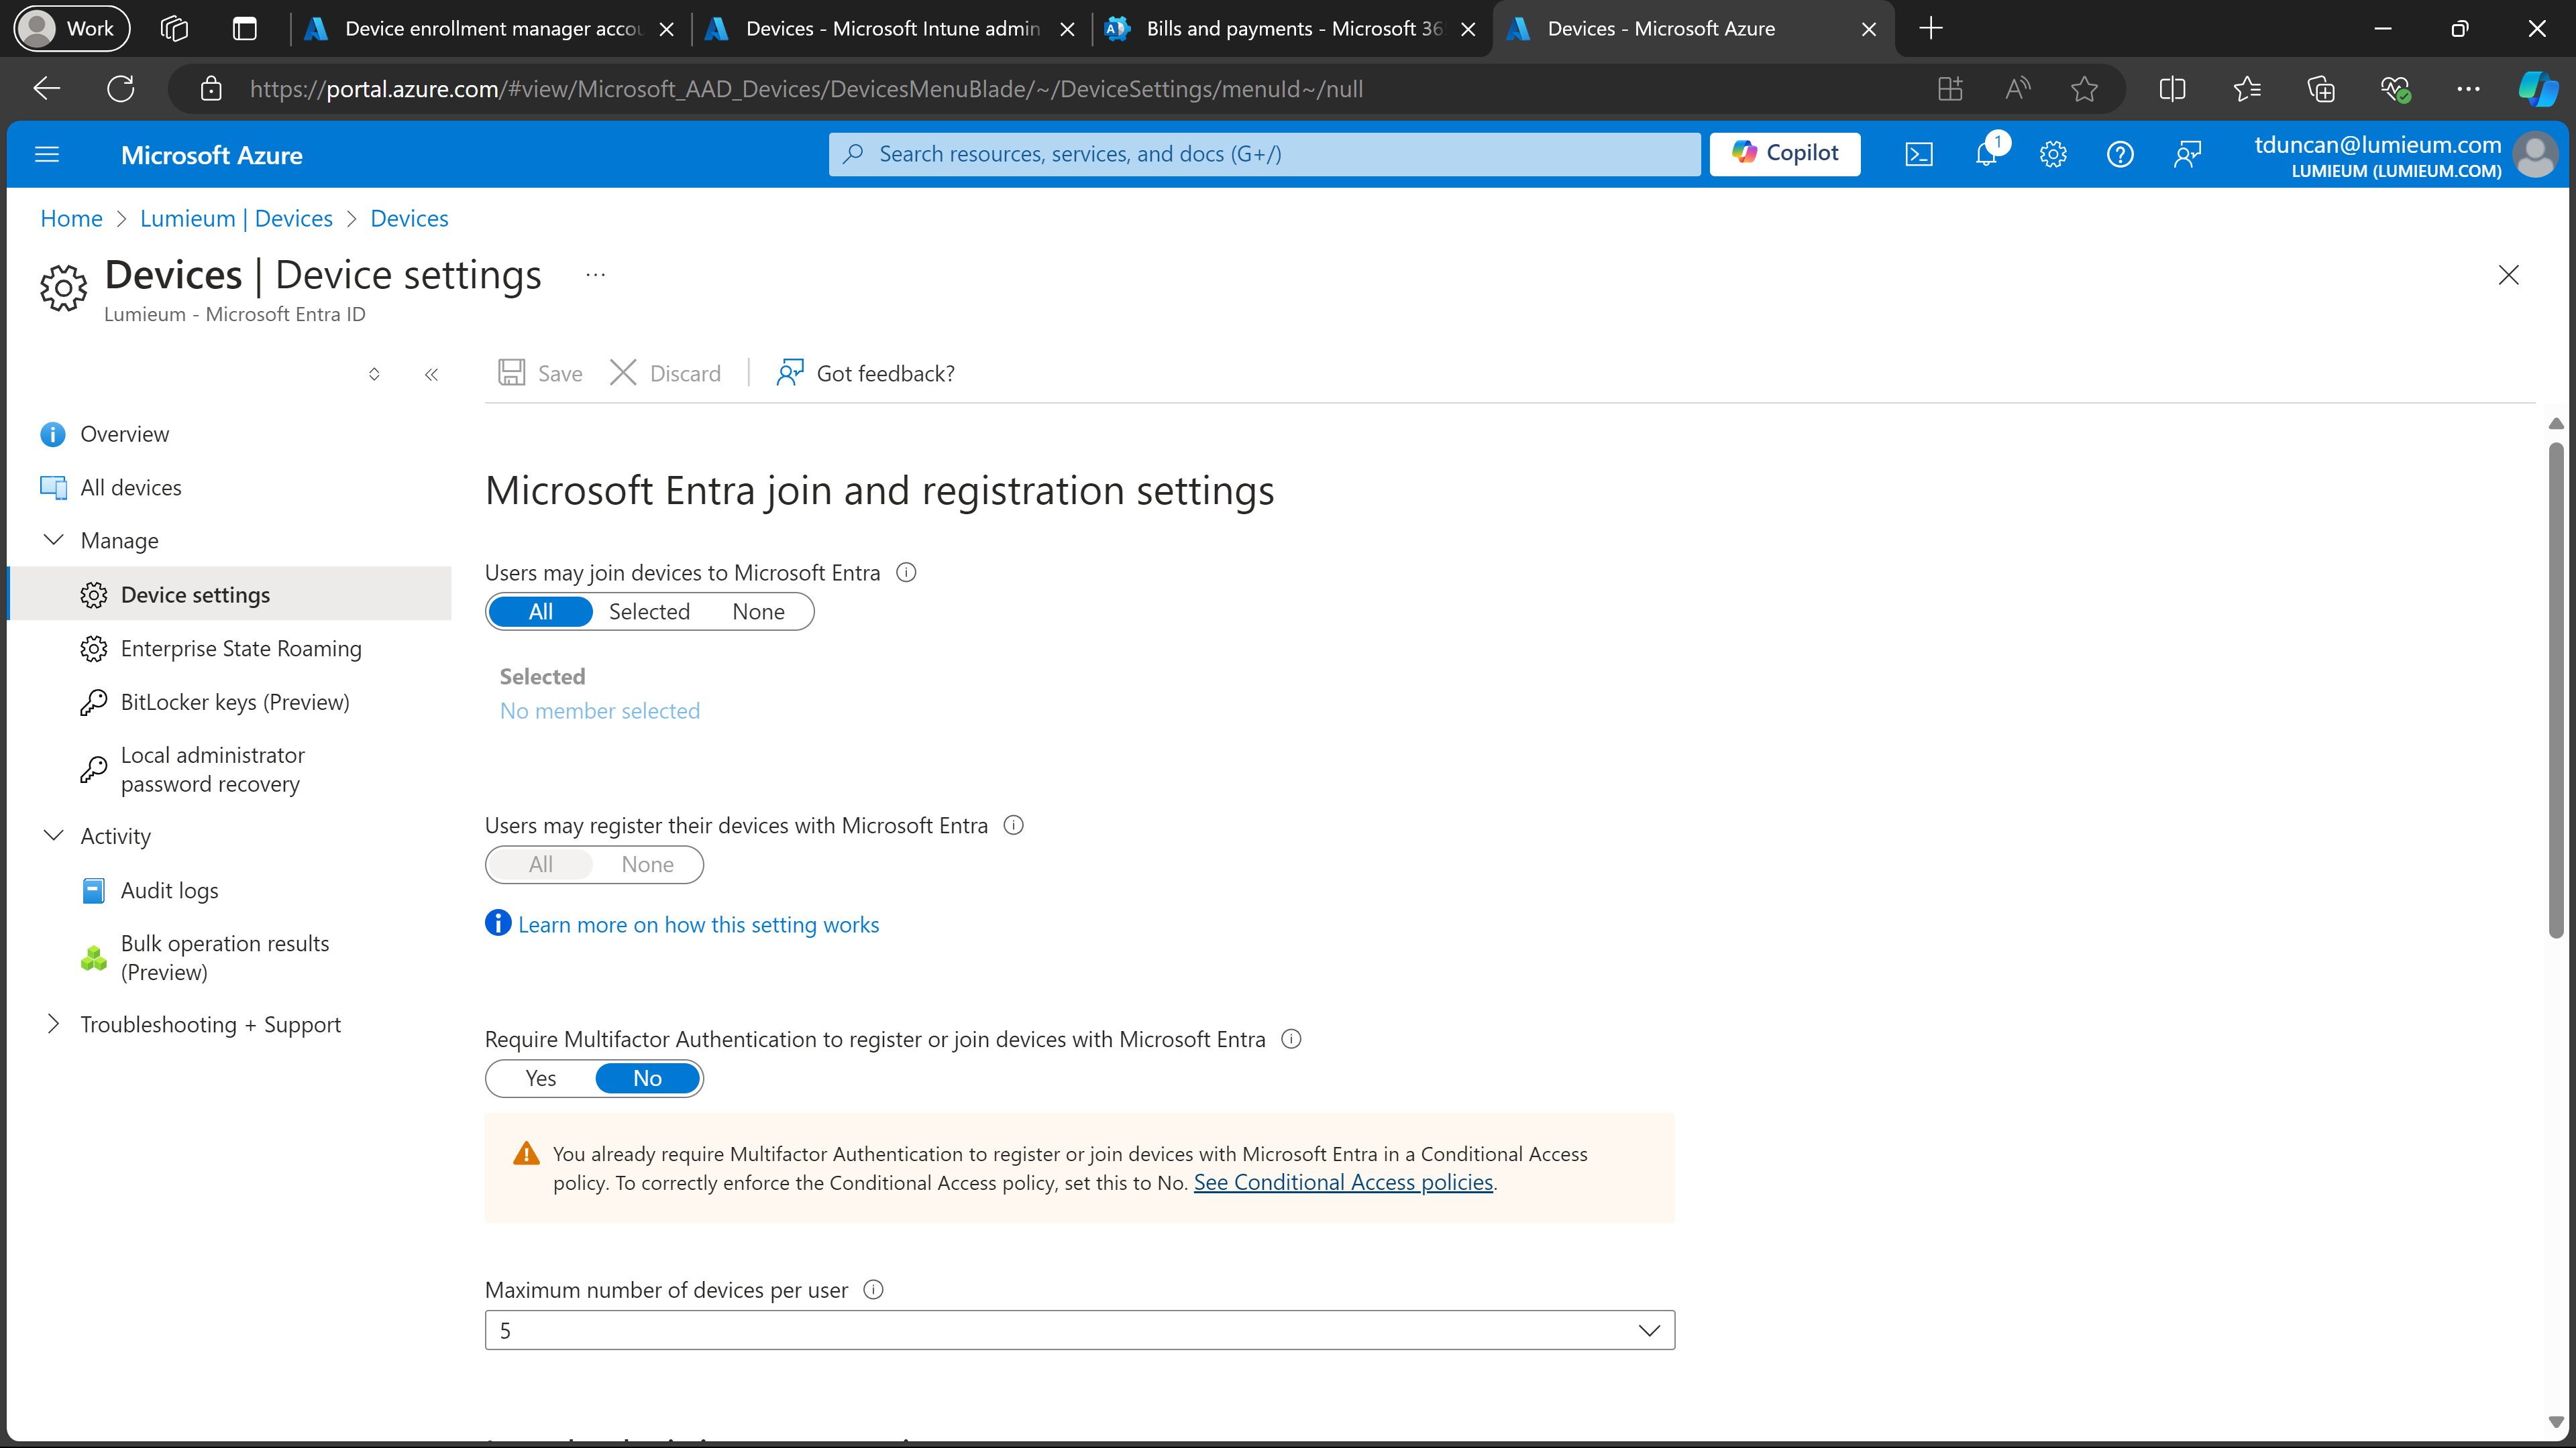2576x1448 pixels.
Task: Click the Microsoft Azure logo text
Action: click(x=211, y=155)
